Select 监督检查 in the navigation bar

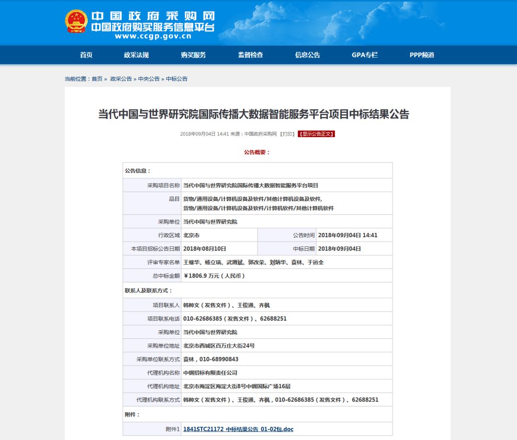[250, 55]
